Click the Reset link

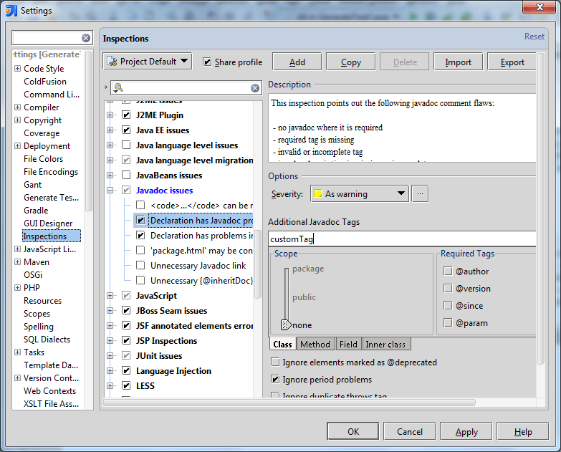534,37
